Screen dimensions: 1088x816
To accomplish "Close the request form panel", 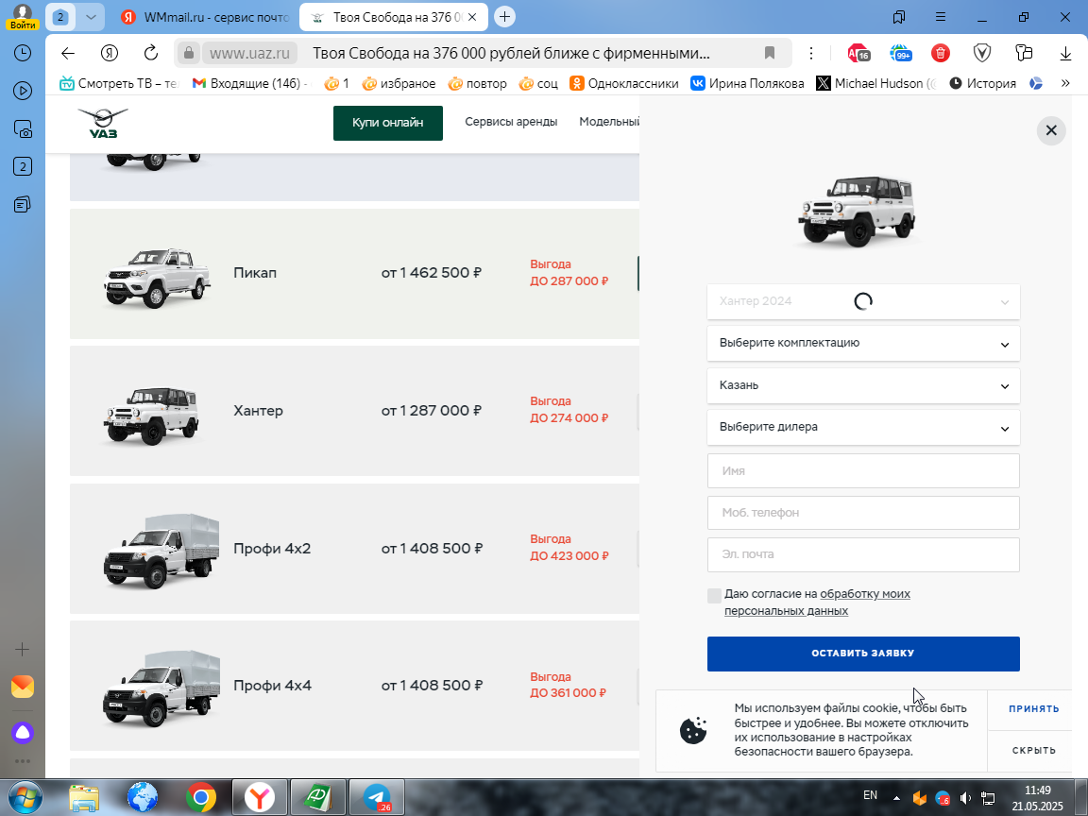I will click(x=1050, y=130).
